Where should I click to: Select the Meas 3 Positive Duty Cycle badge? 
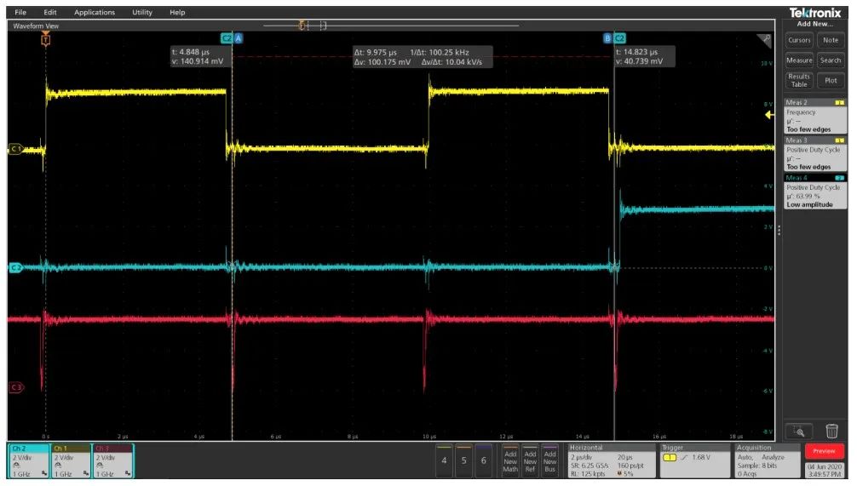coord(815,153)
